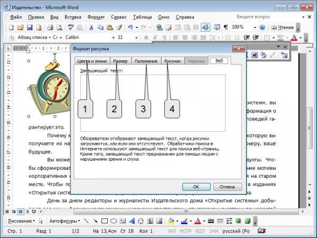Select the Веб tab
This screenshot has width=317, height=238.
point(219,60)
